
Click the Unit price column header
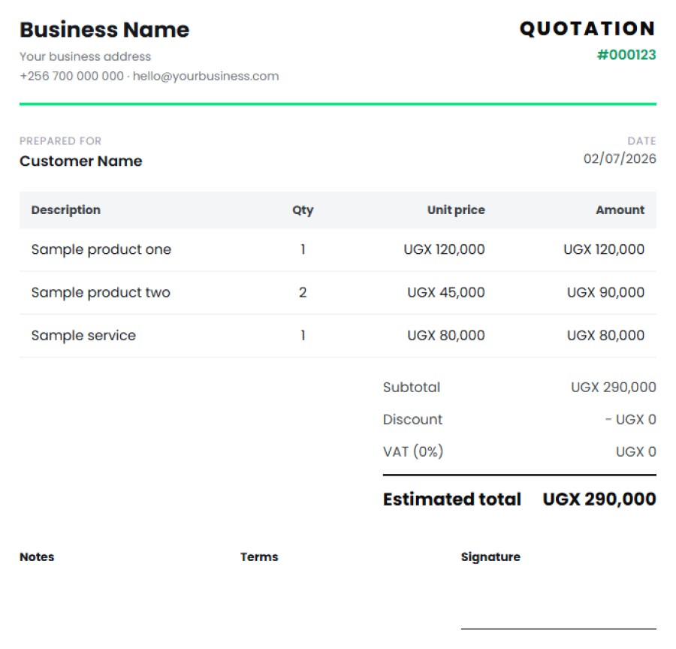click(x=456, y=210)
